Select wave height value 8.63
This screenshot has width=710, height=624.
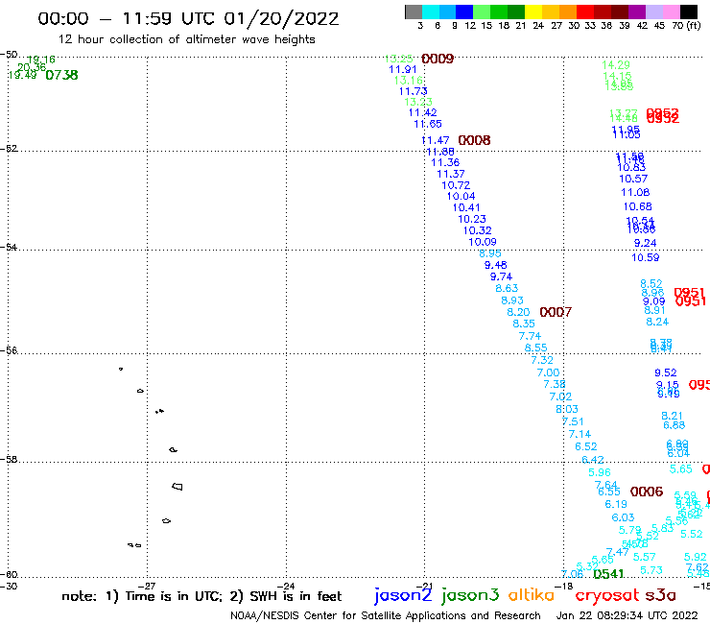click(x=507, y=288)
